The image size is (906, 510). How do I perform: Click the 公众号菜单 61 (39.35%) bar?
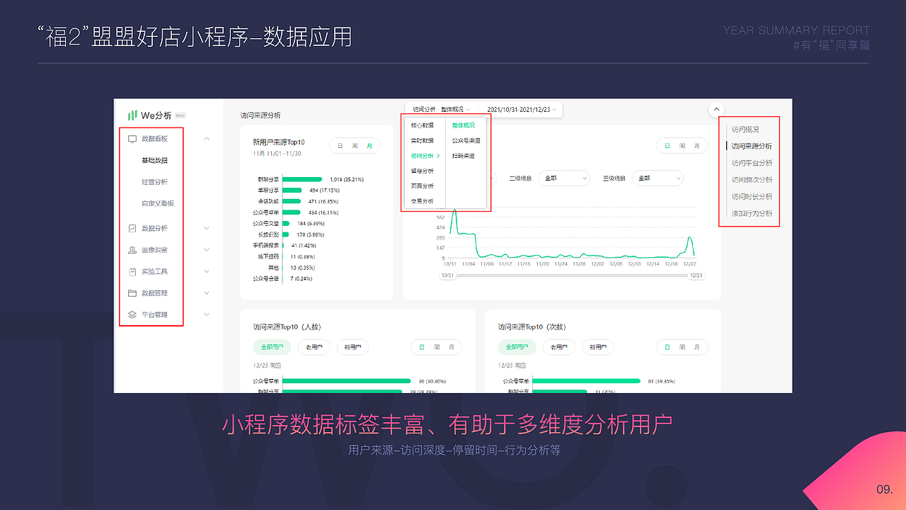(586, 381)
